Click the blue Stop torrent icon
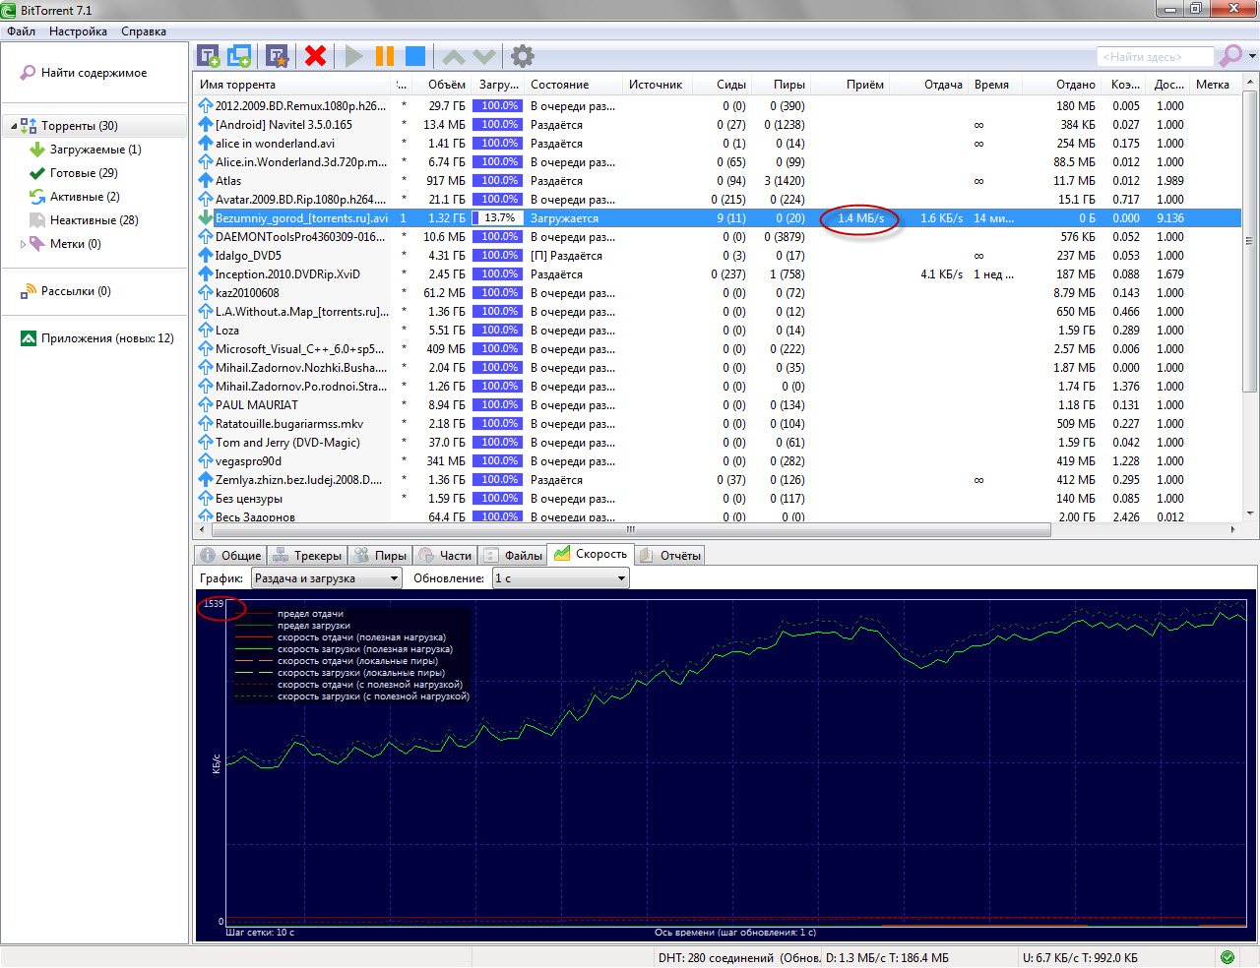 pos(415,56)
